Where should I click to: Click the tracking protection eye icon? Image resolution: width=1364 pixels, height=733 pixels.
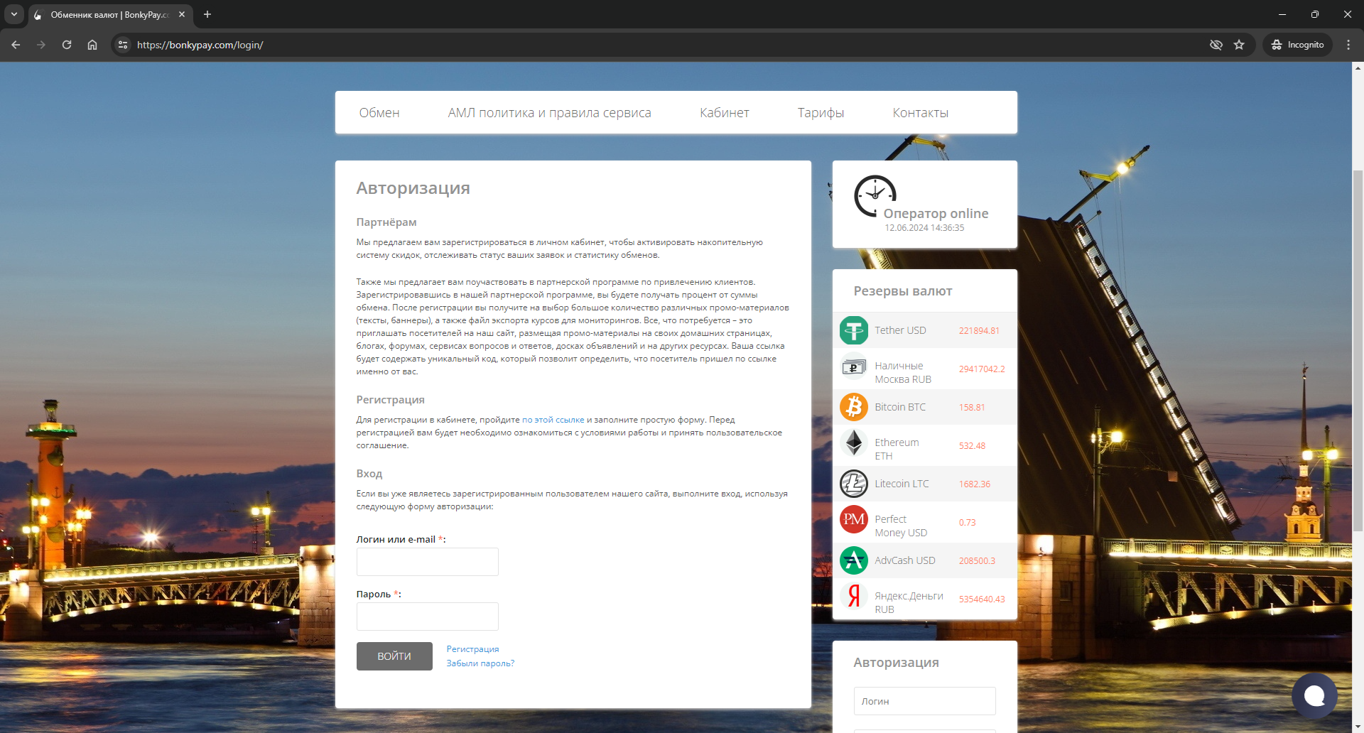(1216, 45)
